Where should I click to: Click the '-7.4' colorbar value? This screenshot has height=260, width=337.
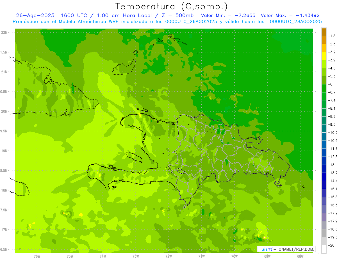pyautogui.click(x=332, y=100)
